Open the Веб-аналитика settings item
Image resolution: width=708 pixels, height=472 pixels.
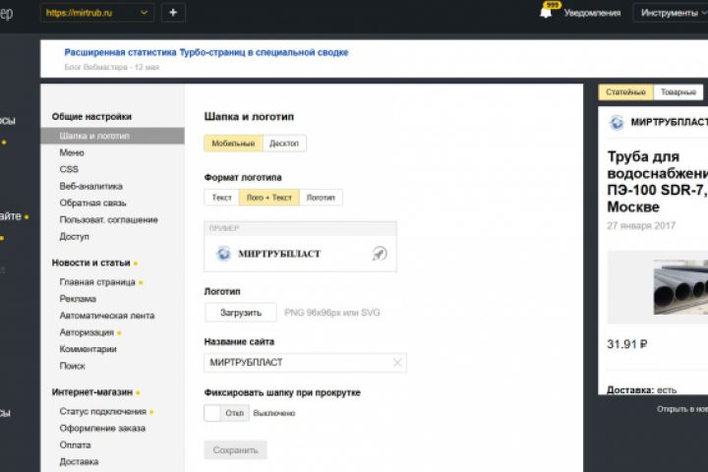pyautogui.click(x=90, y=186)
